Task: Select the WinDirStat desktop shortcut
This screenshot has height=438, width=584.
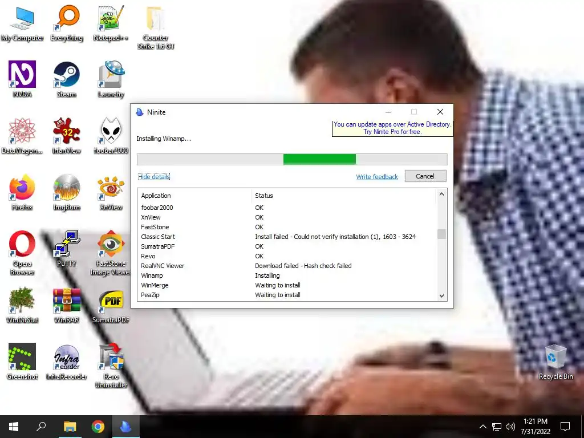Action: pyautogui.click(x=22, y=306)
